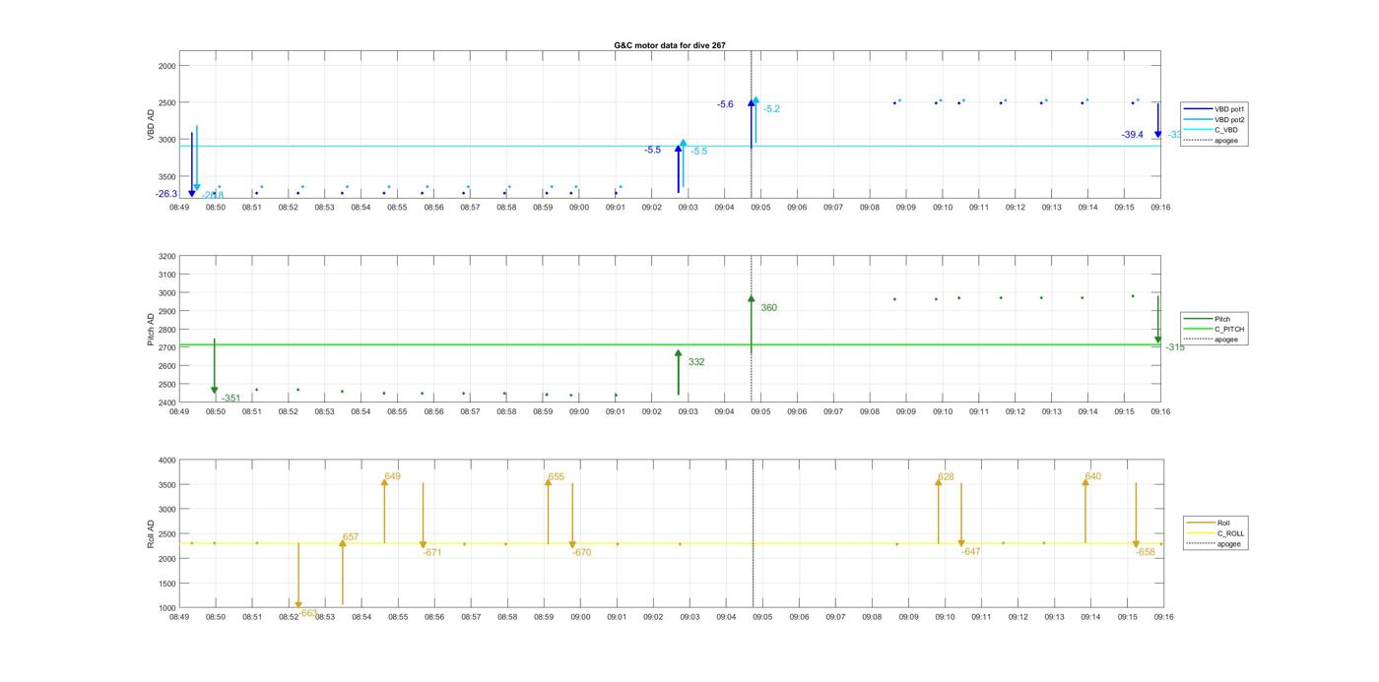
Task: Click the dark blue arrow labeled -26.3
Action: click(191, 164)
